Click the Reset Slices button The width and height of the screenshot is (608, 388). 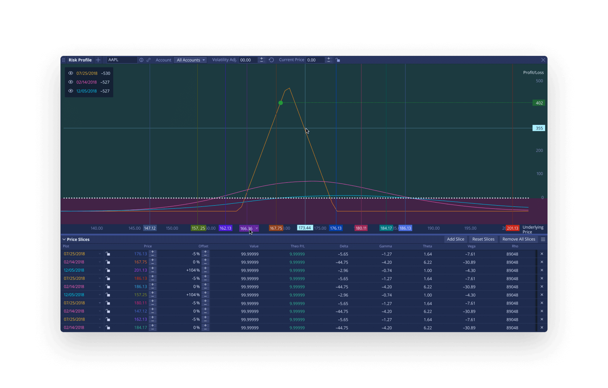click(x=483, y=239)
